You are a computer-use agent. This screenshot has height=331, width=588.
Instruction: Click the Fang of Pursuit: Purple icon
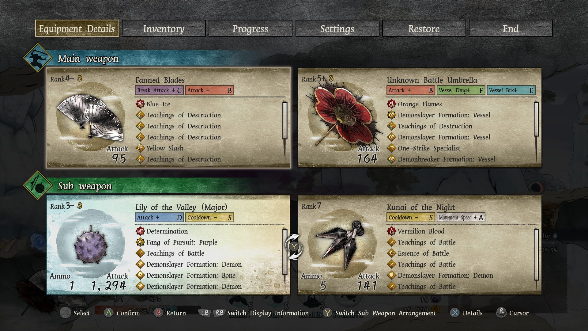tap(140, 242)
